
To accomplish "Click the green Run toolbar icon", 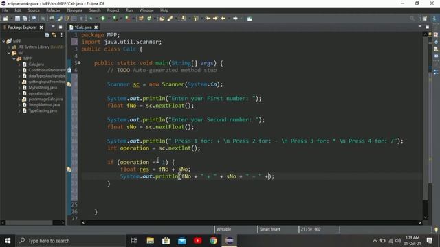I will tap(103, 19).
